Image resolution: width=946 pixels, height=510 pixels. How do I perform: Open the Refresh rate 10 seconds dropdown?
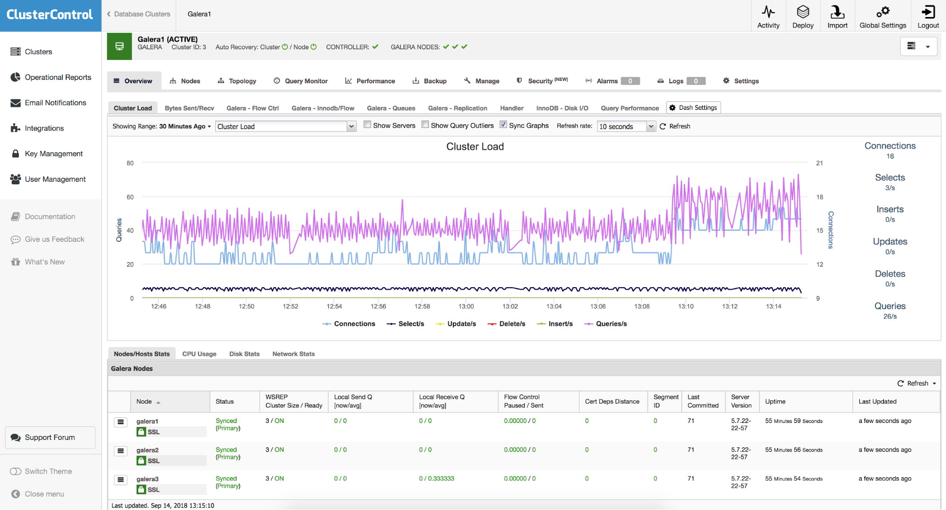(626, 126)
